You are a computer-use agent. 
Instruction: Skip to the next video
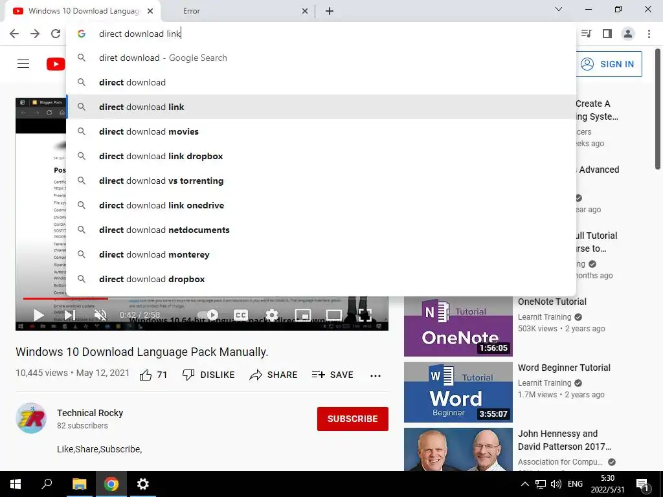click(70, 315)
